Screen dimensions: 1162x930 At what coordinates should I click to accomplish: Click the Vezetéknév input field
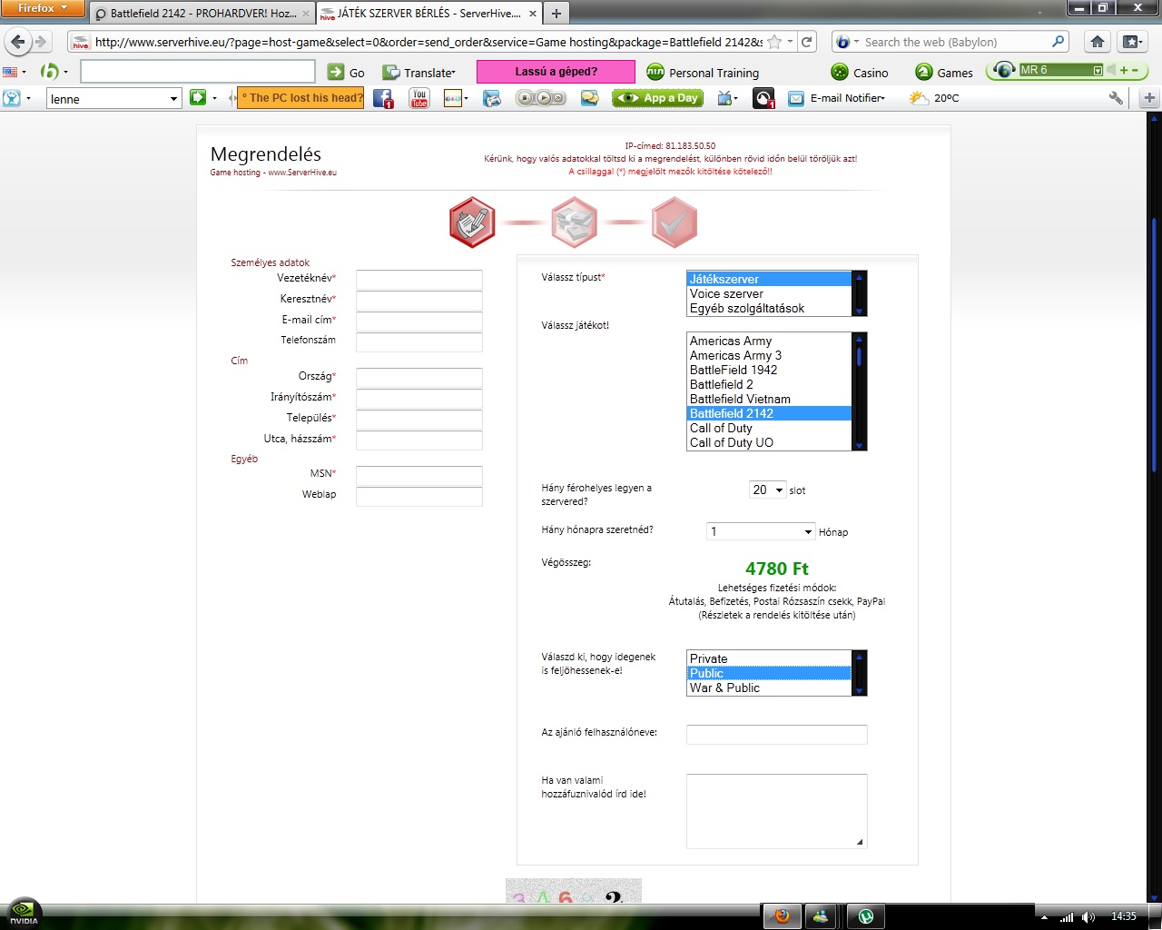tap(419, 280)
